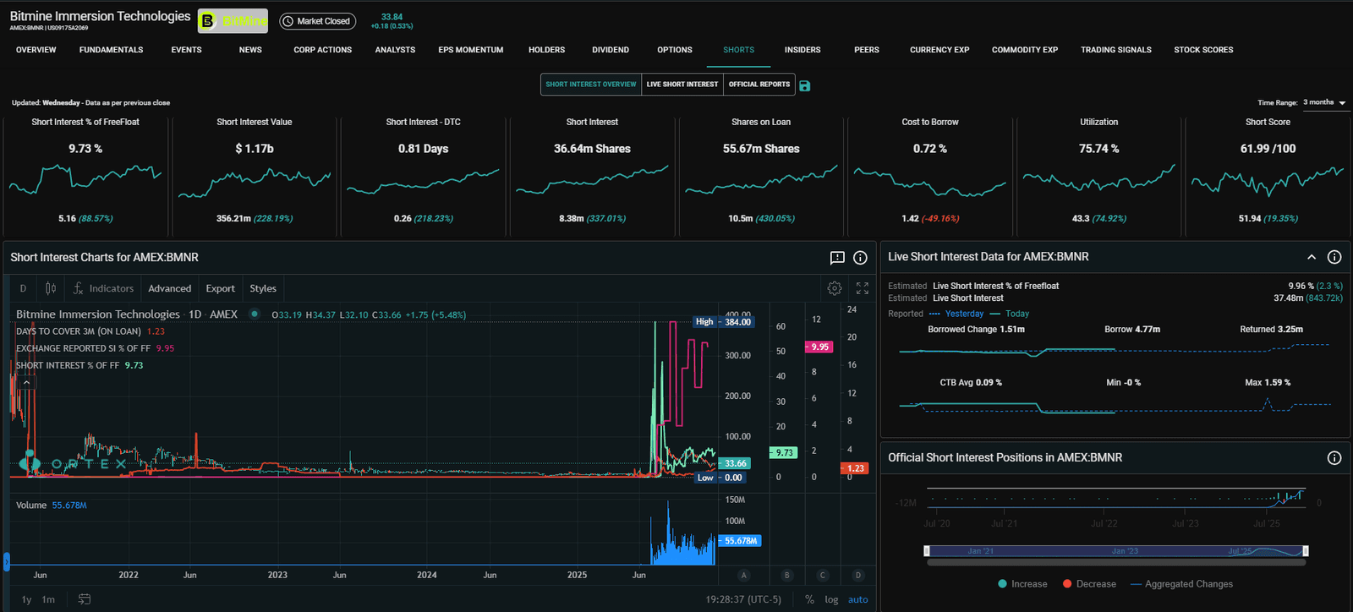Open the Time Range dropdown
The width and height of the screenshot is (1353, 612).
(x=1324, y=102)
